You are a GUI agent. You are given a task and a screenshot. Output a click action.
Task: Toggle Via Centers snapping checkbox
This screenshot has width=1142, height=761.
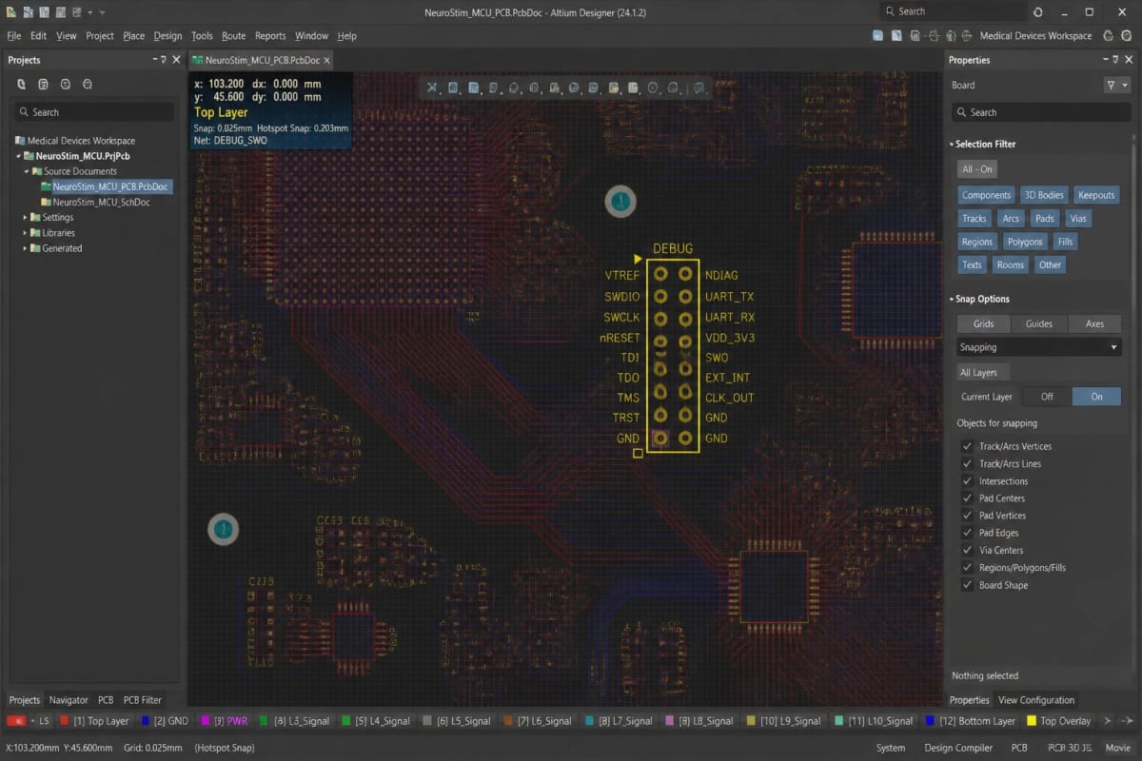(x=967, y=550)
